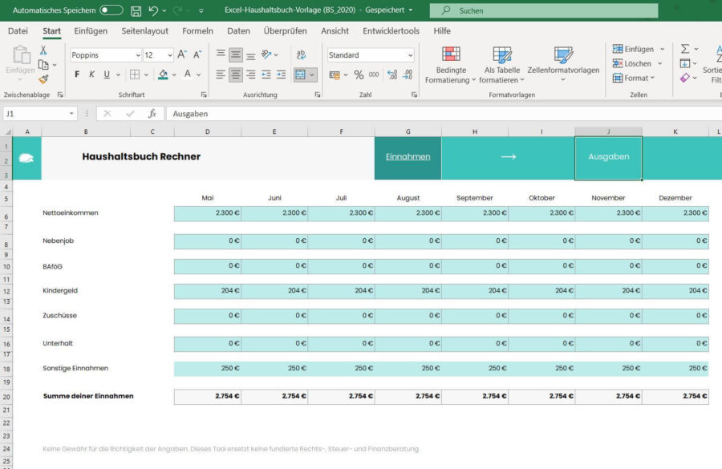722x469 pixels.
Task: Open the Entwicklertools tab
Action: tap(391, 30)
